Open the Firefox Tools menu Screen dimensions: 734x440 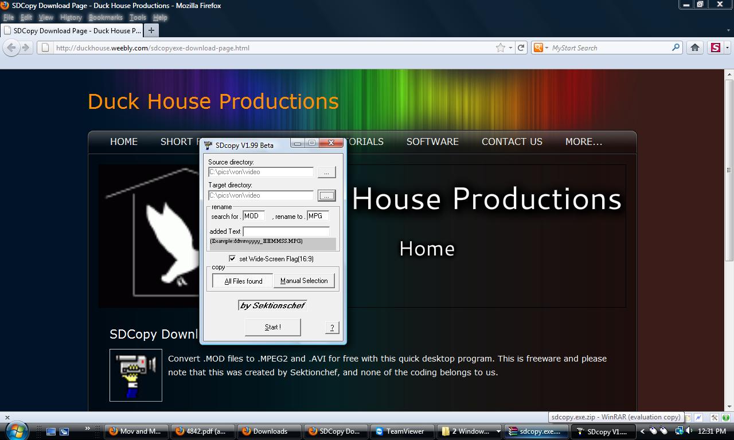click(x=138, y=17)
